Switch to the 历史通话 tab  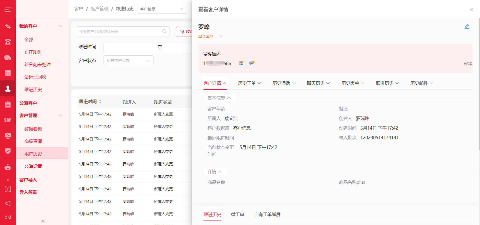(283, 83)
